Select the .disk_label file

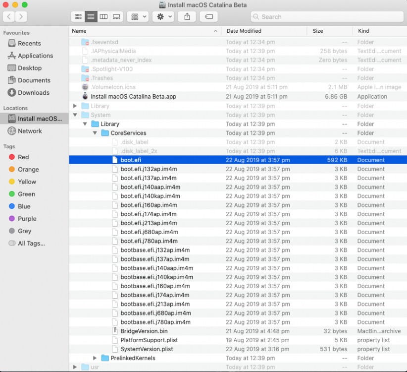coord(238,142)
